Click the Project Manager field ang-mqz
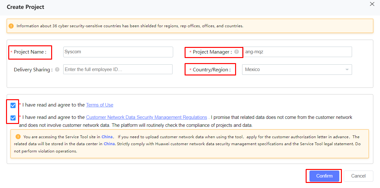 pos(297,52)
